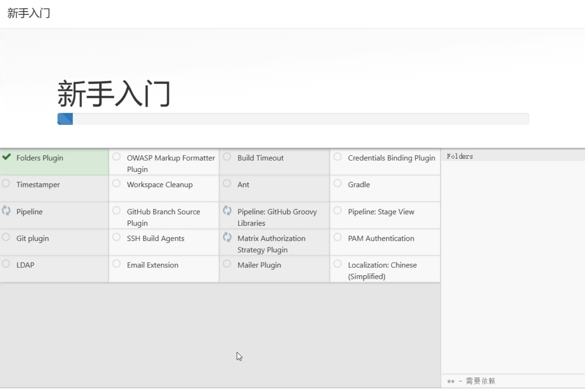
Task: Click the pending circle beside Mailer Plugin
Action: point(227,264)
